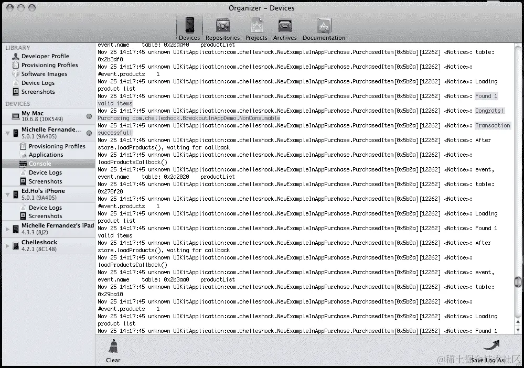Screen dimensions: 524x368
Task: Open the Repositories toolbar tab
Action: [222, 29]
